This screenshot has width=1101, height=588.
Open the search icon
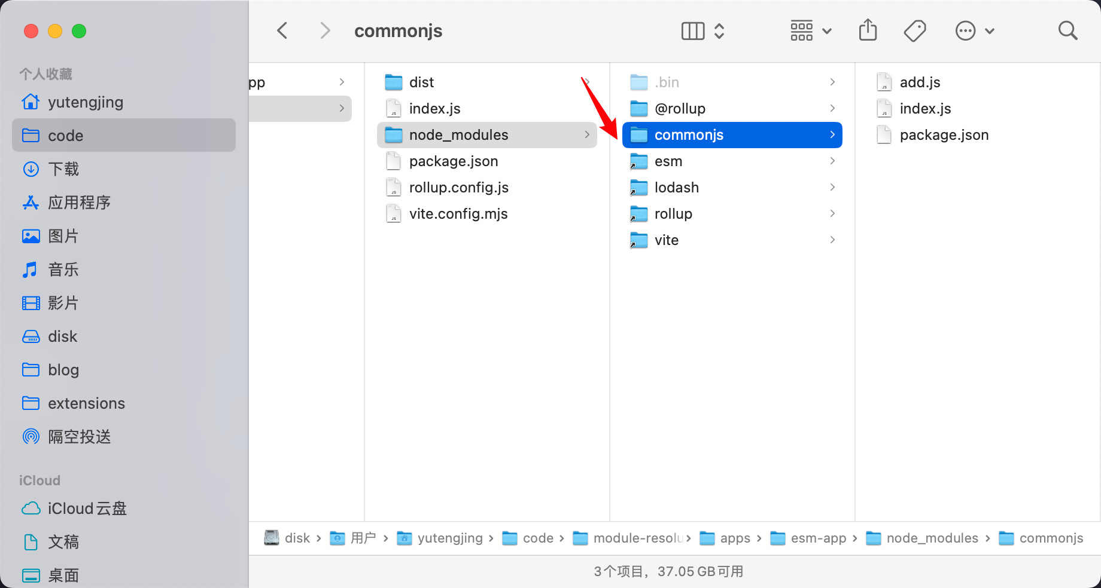point(1067,30)
